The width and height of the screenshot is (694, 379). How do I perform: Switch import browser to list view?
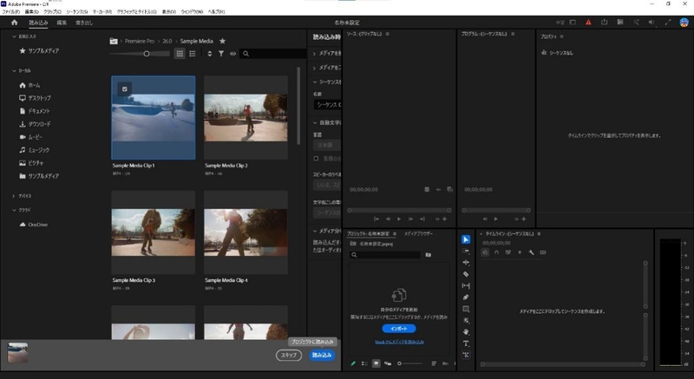[193, 54]
